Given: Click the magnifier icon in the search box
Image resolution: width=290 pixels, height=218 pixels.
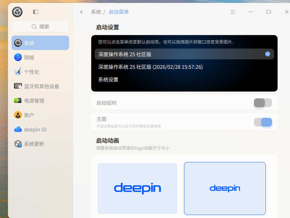Looking at the screenshot, I should [x=34, y=27].
